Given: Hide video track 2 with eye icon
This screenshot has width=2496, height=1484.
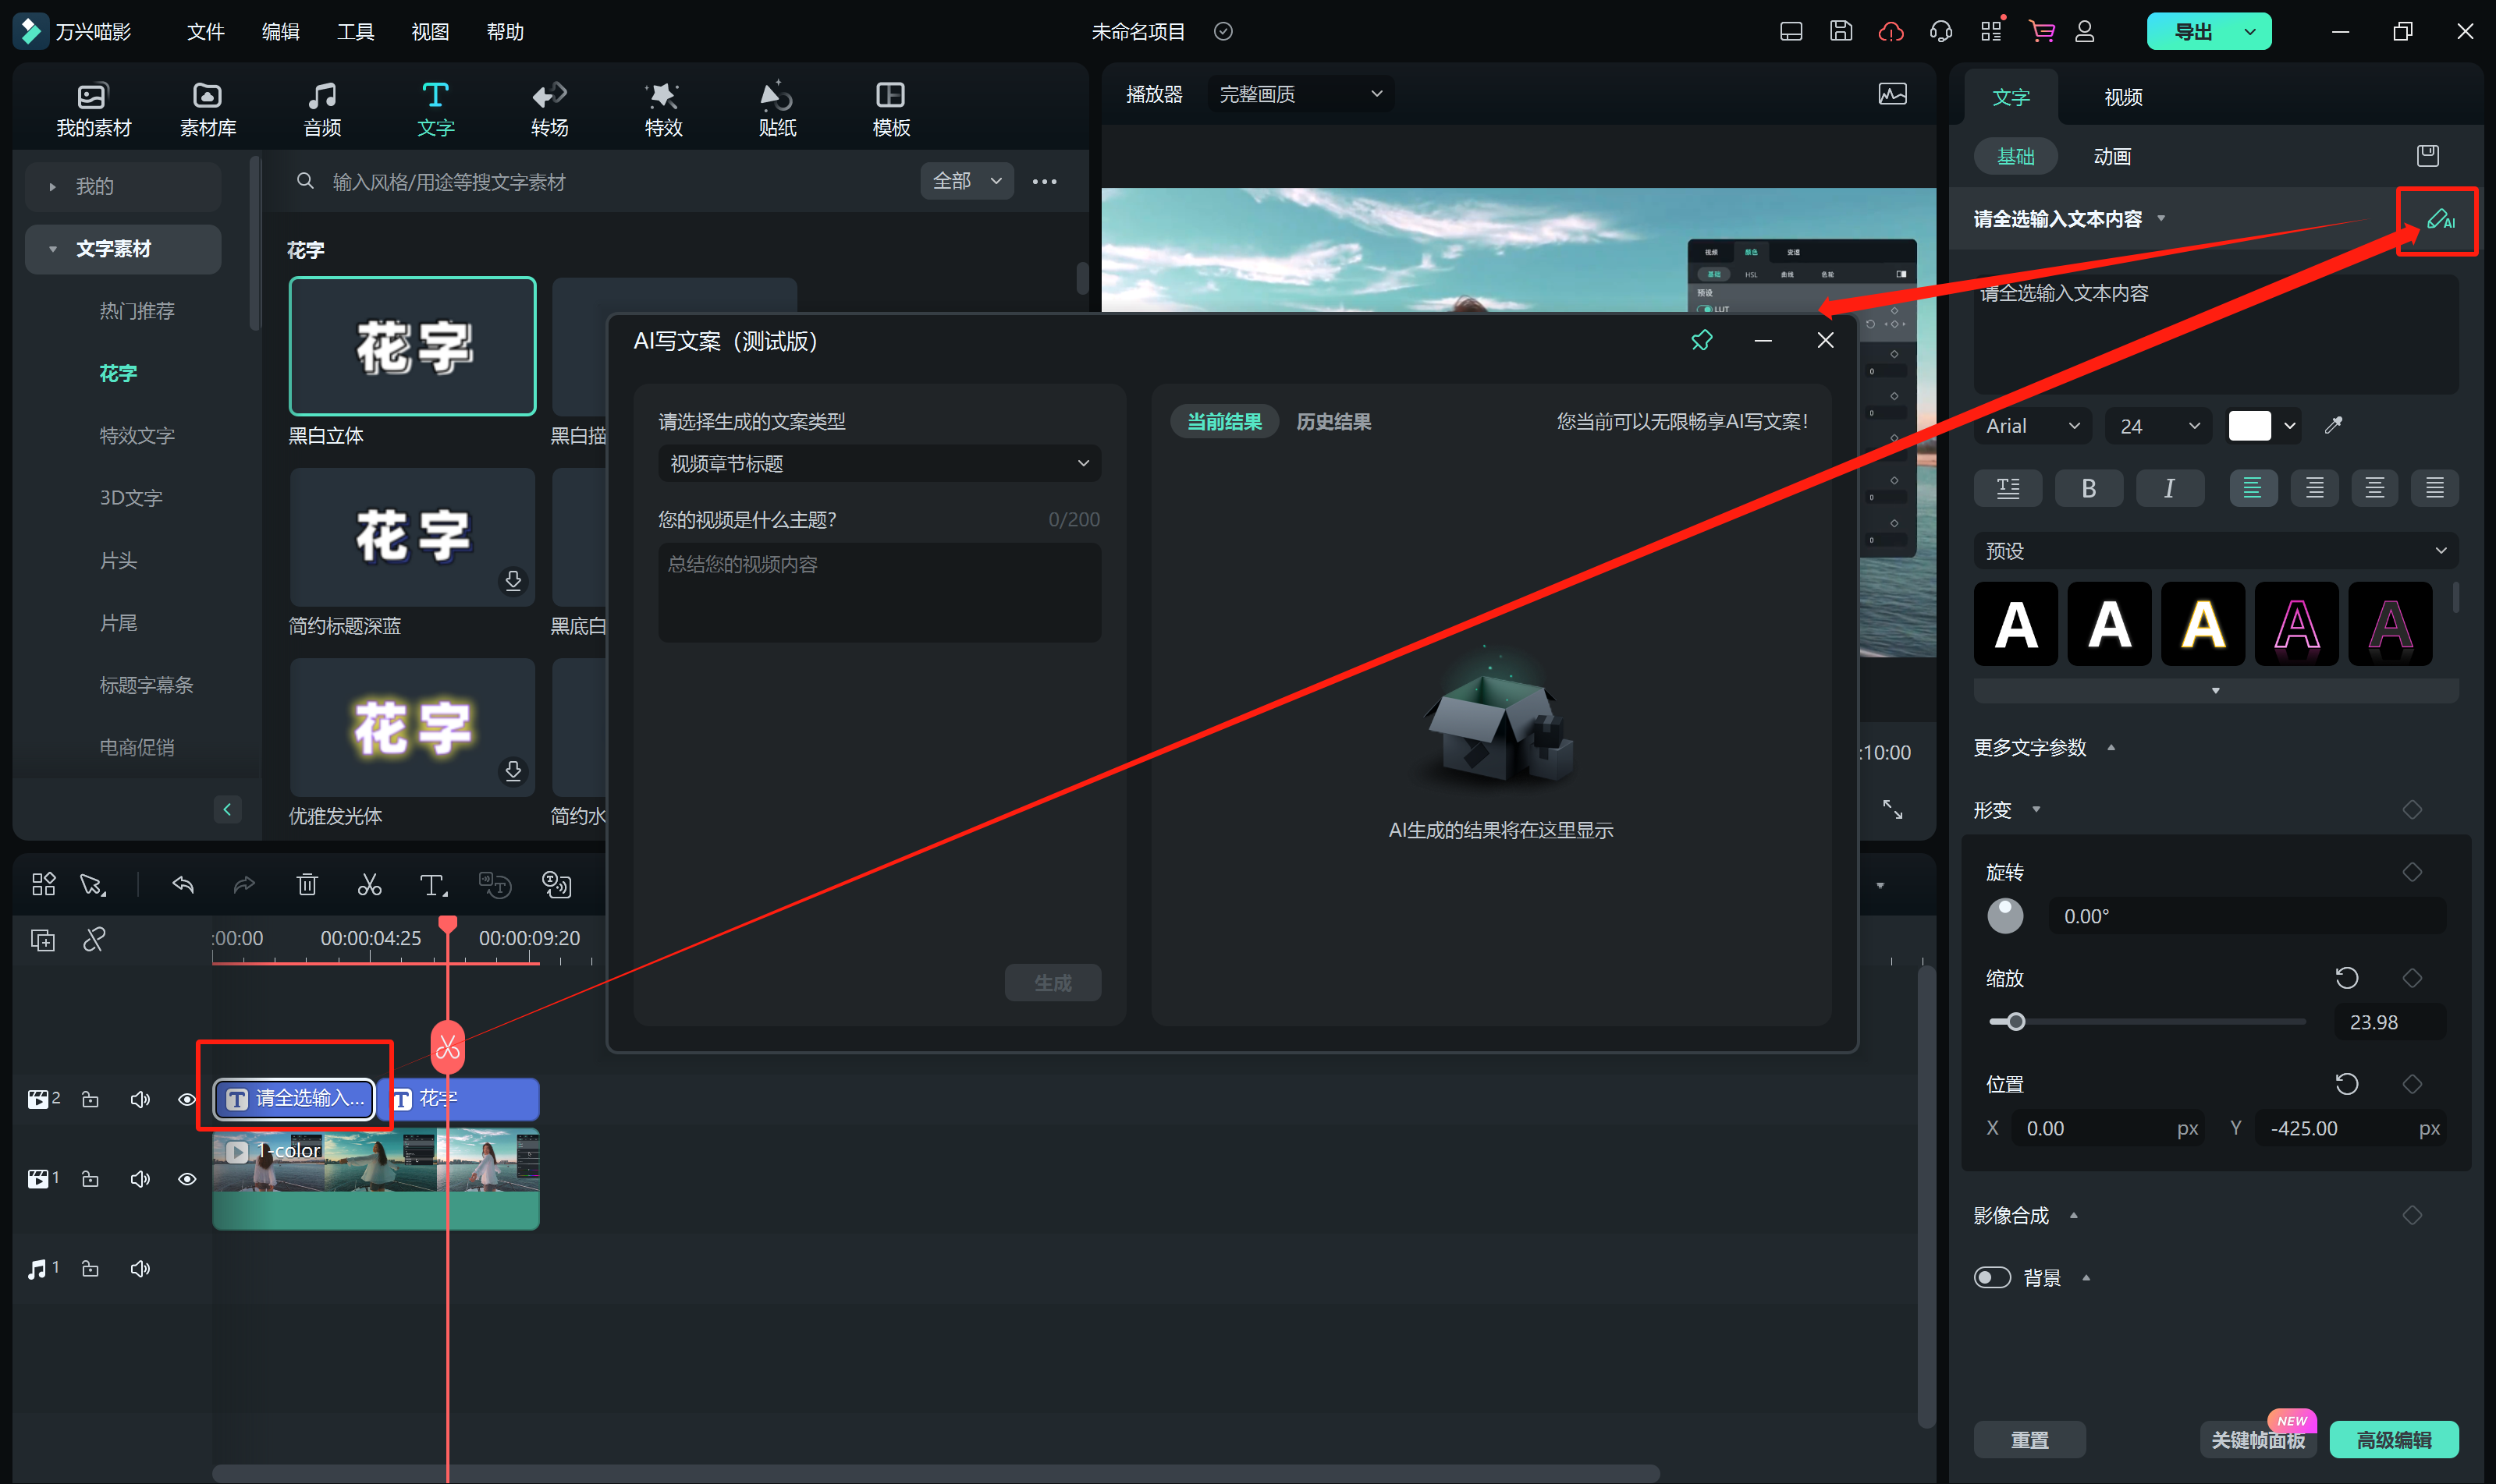Looking at the screenshot, I should [x=187, y=1100].
